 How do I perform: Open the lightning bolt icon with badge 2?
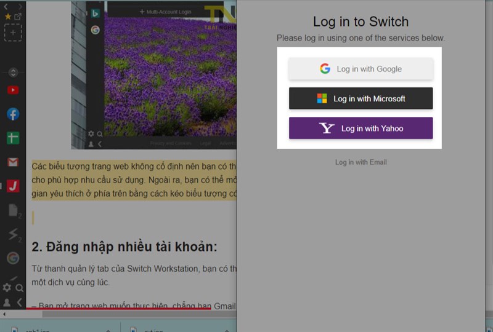[14, 235]
